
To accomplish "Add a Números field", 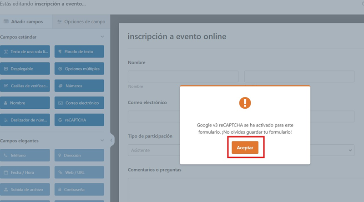I will pos(79,86).
